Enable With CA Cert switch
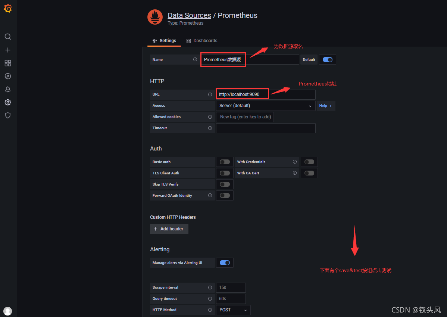This screenshot has height=317, width=447. (309, 173)
